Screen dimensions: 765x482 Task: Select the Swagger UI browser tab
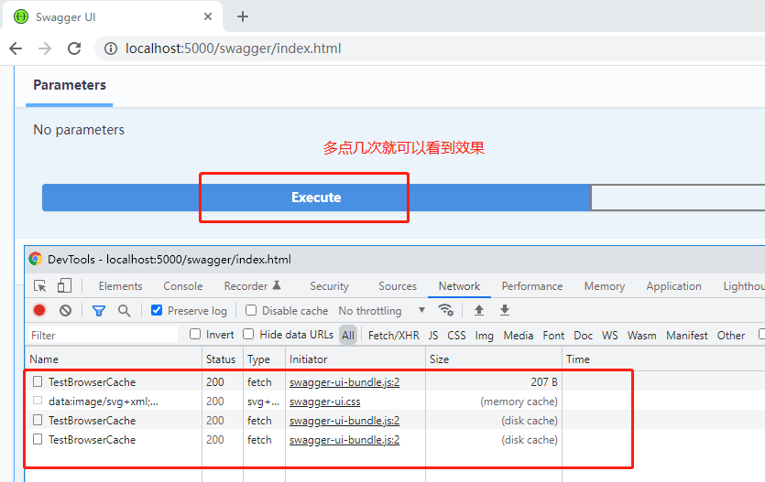(112, 17)
